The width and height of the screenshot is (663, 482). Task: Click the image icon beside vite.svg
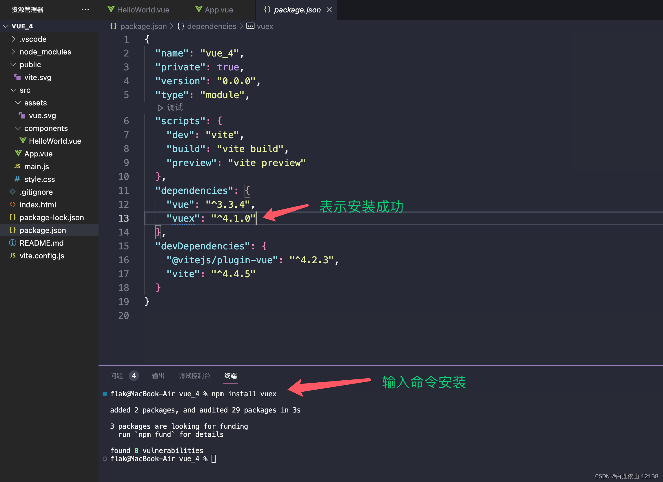[17, 77]
